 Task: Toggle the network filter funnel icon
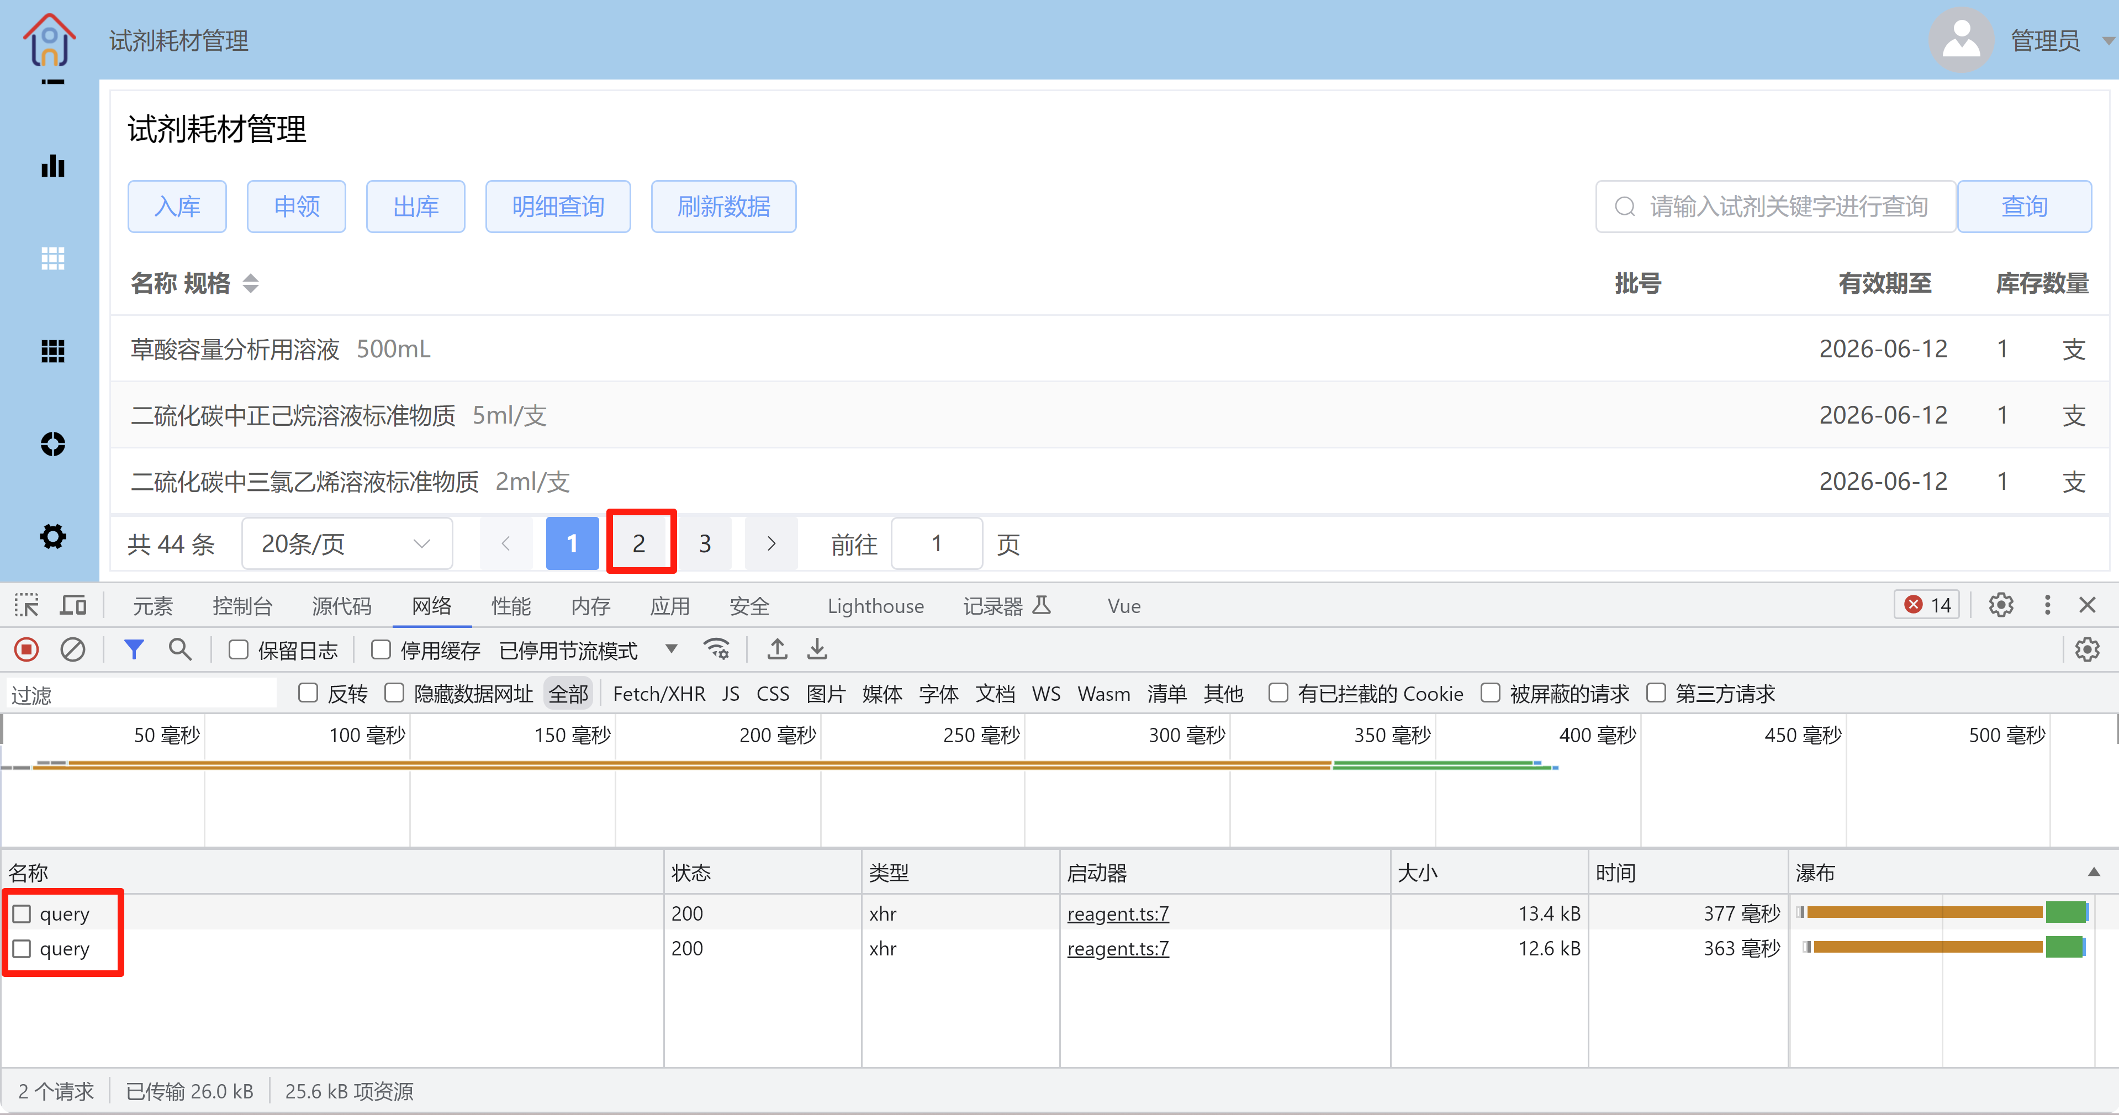(133, 650)
